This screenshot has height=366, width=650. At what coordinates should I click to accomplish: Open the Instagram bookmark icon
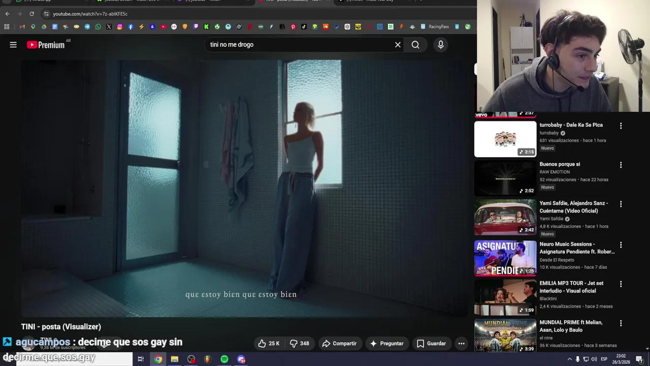pos(120,26)
